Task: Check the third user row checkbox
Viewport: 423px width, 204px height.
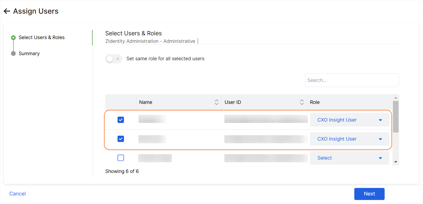Action: coord(121,158)
